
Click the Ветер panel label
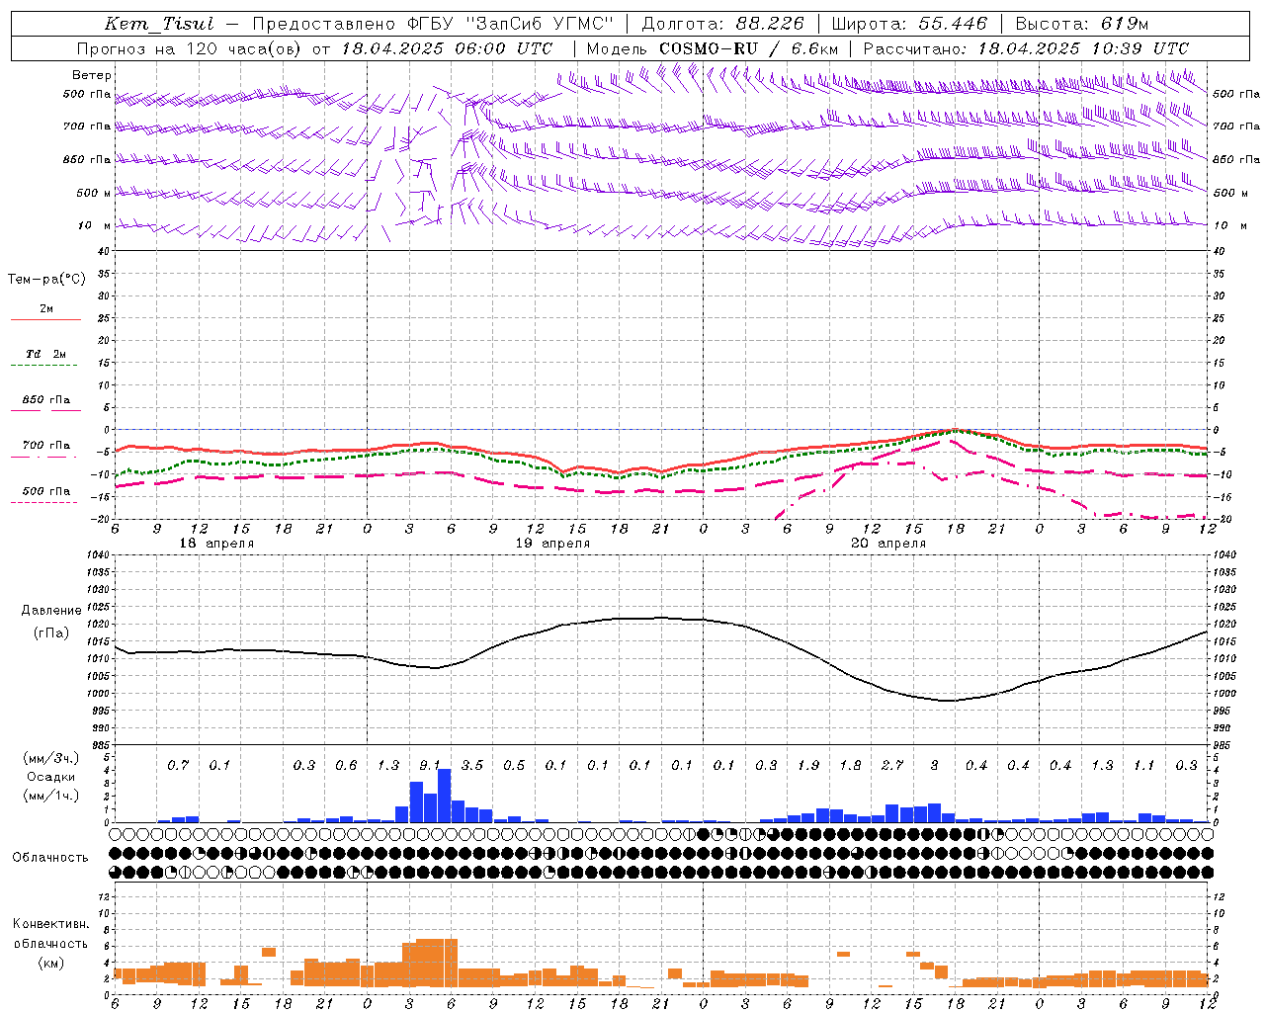pyautogui.click(x=92, y=75)
